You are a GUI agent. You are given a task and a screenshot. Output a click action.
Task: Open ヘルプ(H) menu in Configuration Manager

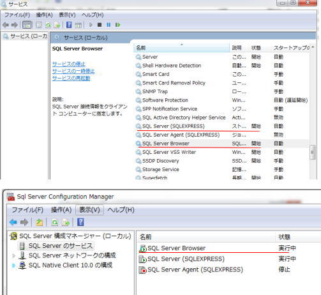point(121,210)
